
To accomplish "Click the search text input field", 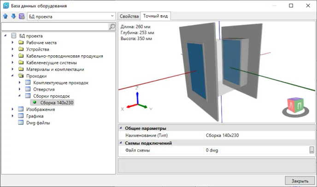I will coord(54,27).
